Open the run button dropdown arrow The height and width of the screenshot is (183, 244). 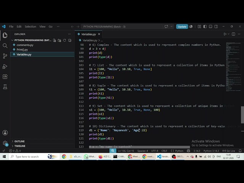tap(228, 34)
